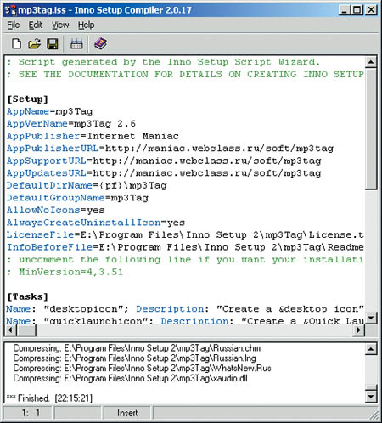Click the Finished [22:15:21] output line
This screenshot has width=382, height=423.
pyautogui.click(x=49, y=398)
